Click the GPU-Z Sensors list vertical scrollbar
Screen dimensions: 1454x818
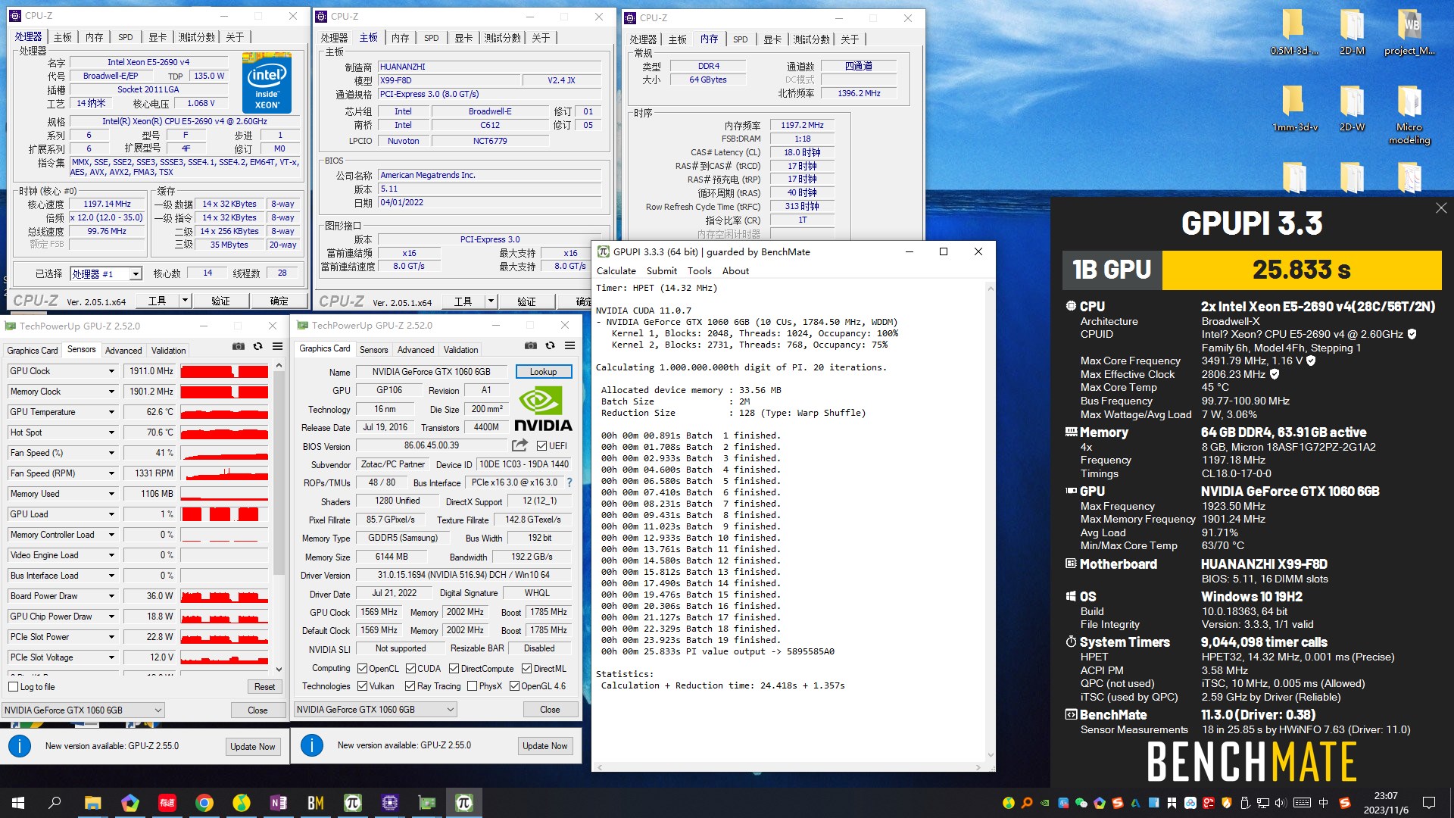279,517
